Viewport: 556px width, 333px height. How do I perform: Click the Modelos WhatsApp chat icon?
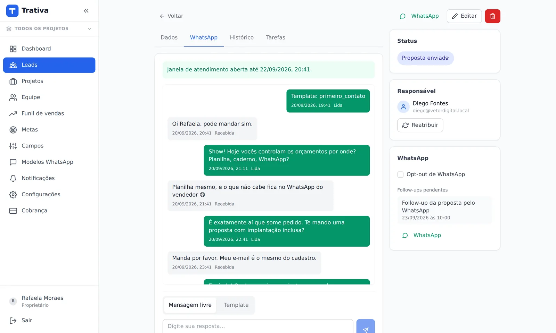13,162
